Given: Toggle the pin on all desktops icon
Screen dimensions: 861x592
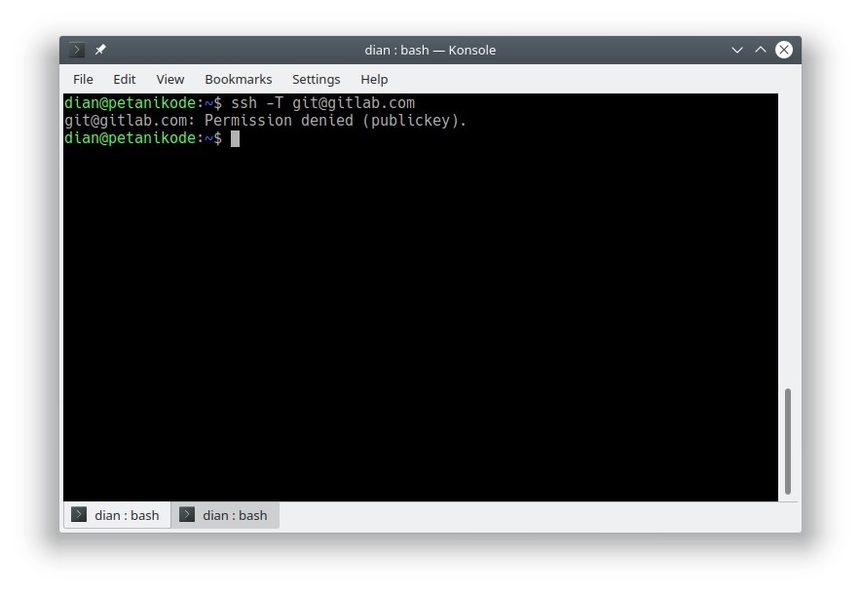Looking at the screenshot, I should (x=100, y=50).
